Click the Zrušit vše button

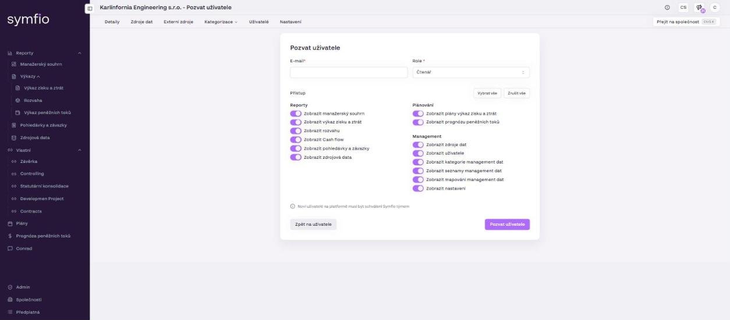(x=516, y=93)
